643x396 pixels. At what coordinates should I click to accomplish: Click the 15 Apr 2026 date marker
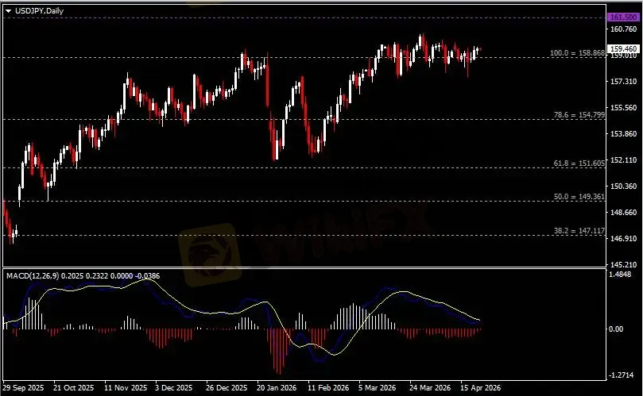[x=479, y=389]
